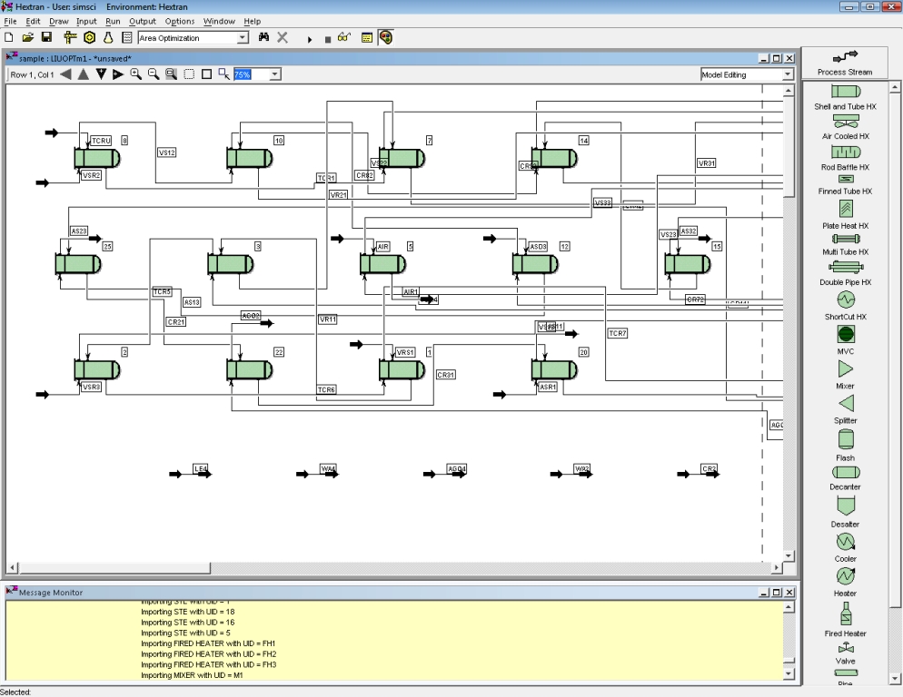Open the Window menu

click(219, 21)
